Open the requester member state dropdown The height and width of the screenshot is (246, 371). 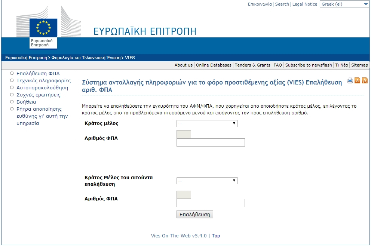207,181
